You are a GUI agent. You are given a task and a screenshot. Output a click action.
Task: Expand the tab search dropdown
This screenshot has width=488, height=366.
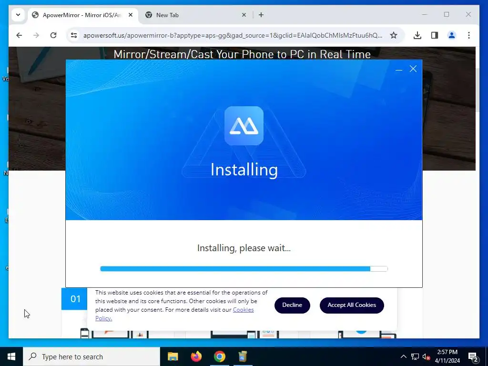pyautogui.click(x=18, y=15)
